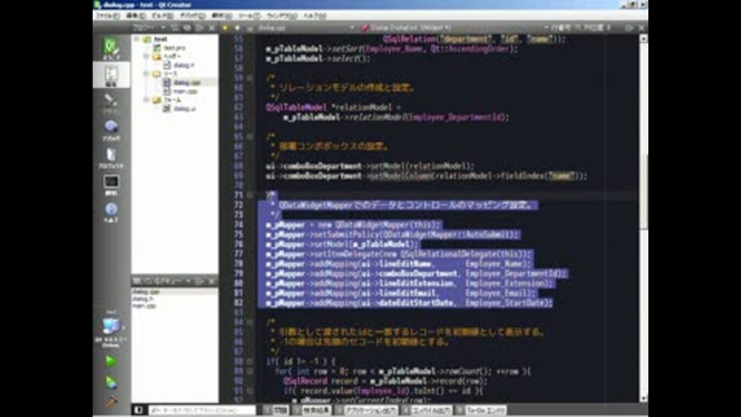
Task: Open the Help menu
Action: click(x=315, y=15)
